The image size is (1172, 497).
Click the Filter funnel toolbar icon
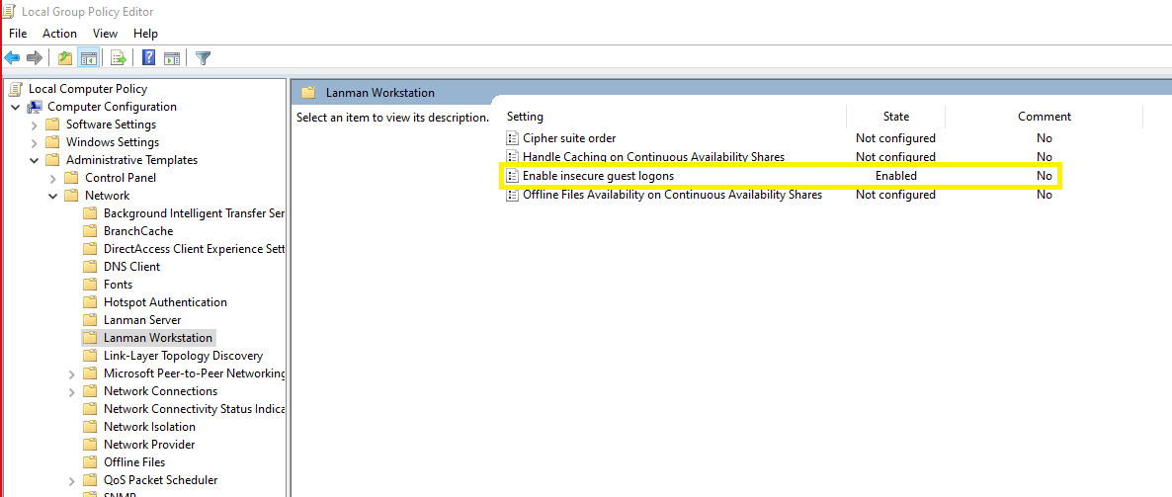pyautogui.click(x=203, y=57)
